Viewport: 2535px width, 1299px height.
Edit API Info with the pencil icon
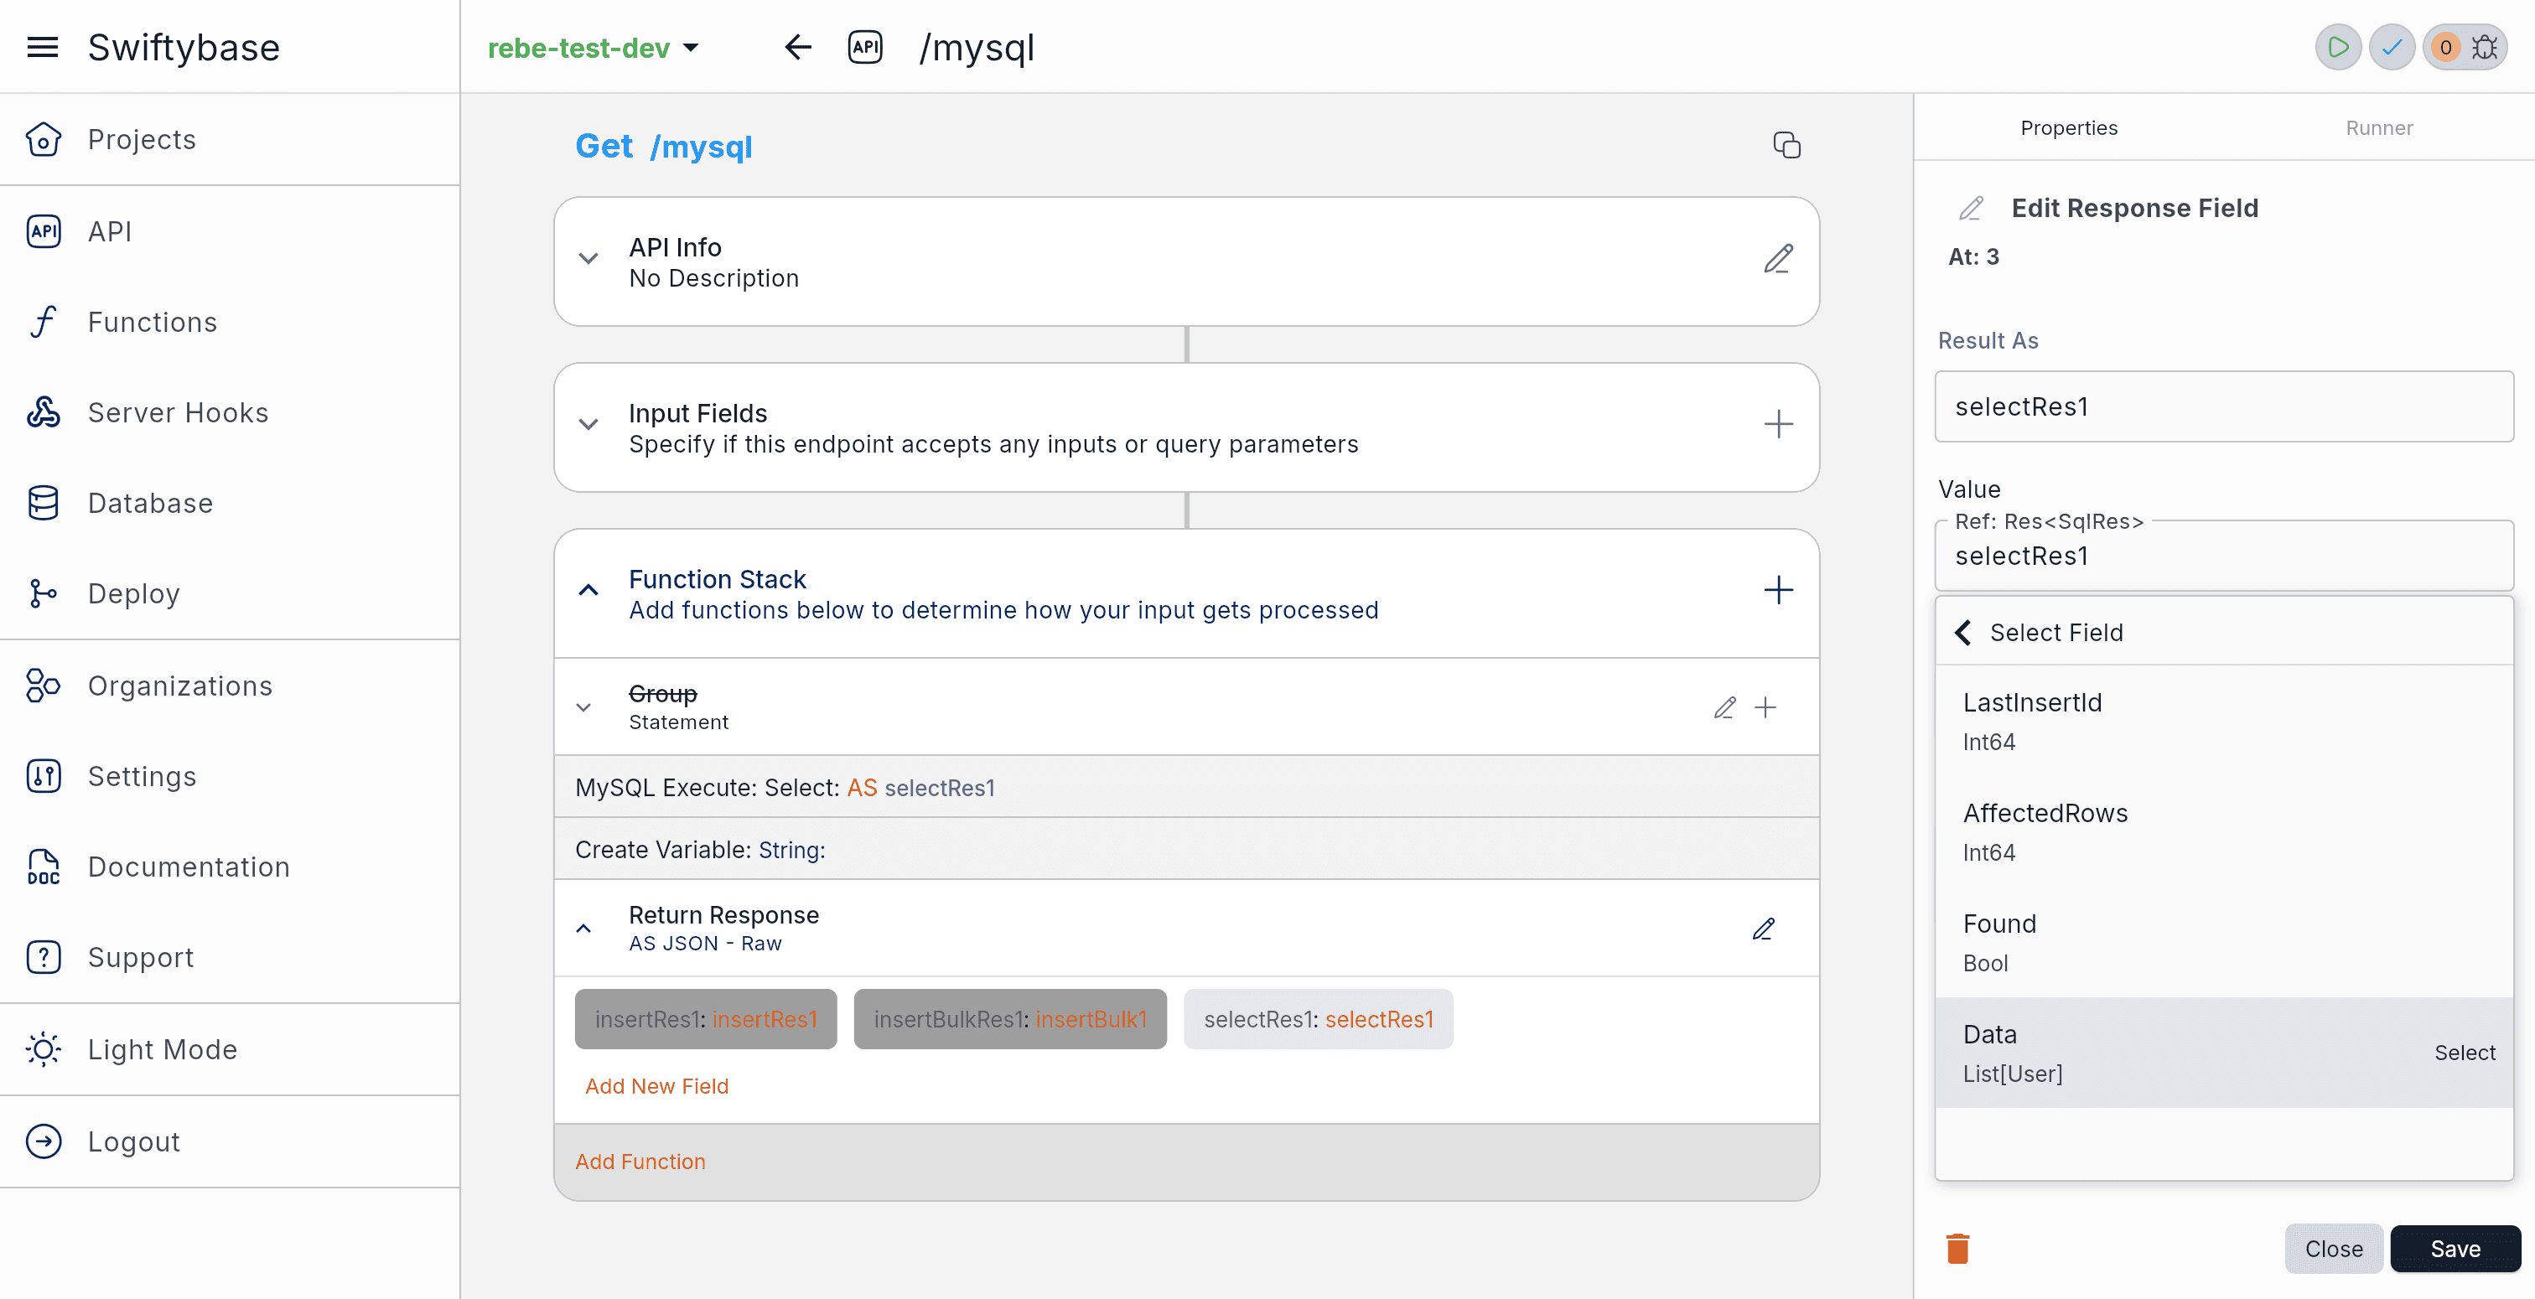click(x=1778, y=259)
